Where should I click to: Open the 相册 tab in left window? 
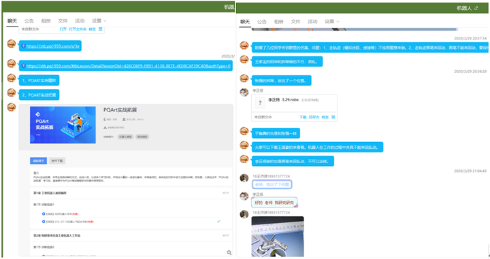(x=46, y=21)
